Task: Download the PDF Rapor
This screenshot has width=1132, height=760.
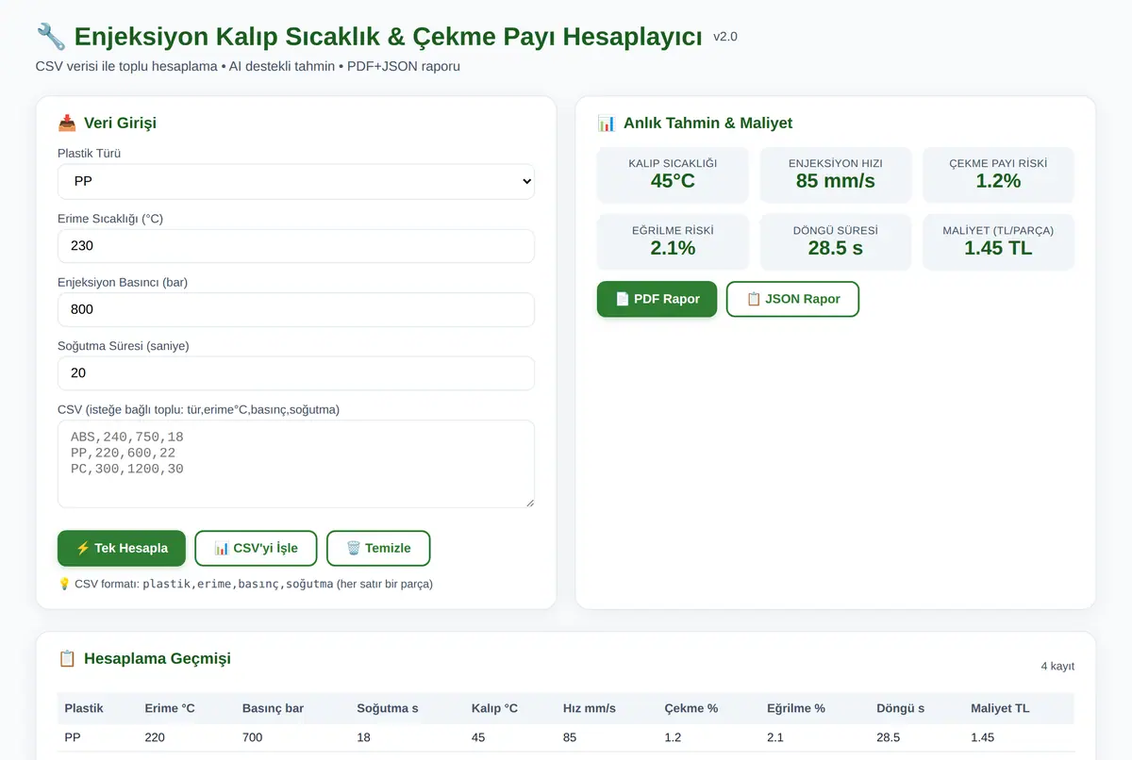Action: [x=658, y=299]
